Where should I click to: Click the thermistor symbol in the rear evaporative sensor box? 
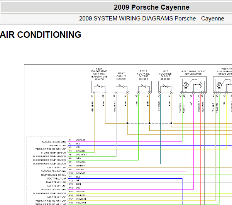99,86
